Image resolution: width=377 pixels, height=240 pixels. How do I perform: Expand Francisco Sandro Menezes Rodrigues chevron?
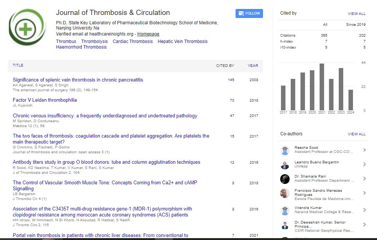[x=365, y=193]
